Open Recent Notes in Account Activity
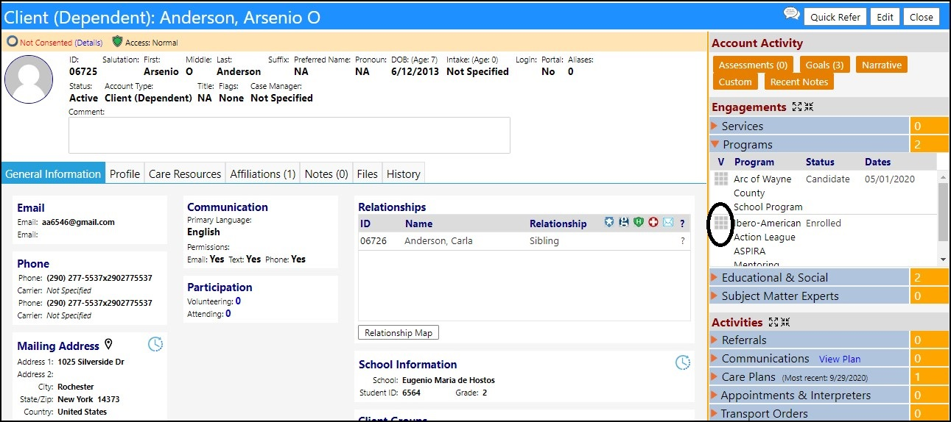 pos(799,82)
